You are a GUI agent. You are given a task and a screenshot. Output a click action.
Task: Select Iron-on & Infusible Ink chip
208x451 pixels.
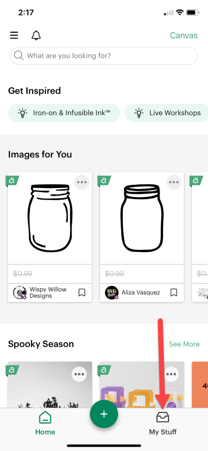click(x=64, y=113)
